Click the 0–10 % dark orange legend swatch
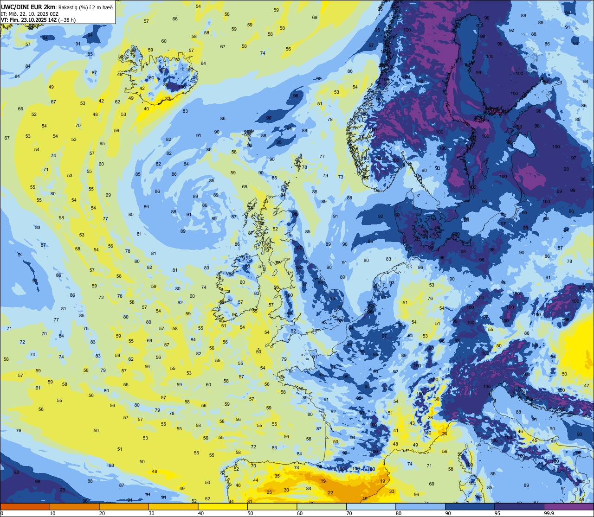This screenshot has height=517, width=594. [25, 507]
